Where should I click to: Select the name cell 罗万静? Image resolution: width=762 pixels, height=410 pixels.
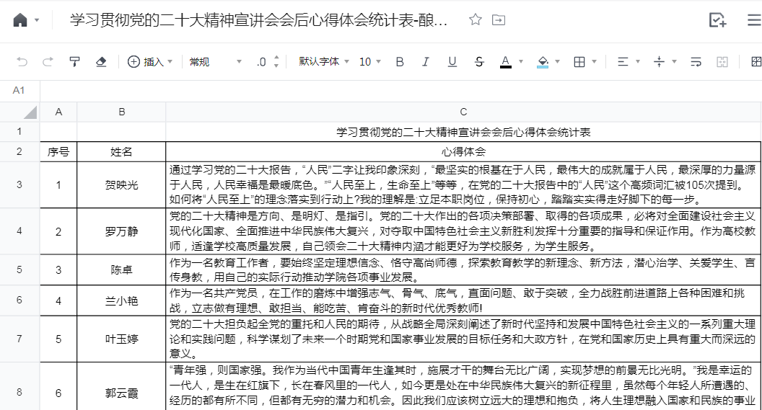121,231
